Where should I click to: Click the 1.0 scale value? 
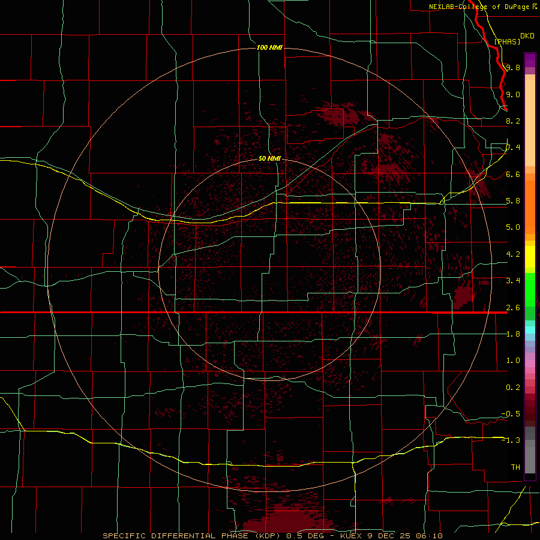tap(513, 361)
